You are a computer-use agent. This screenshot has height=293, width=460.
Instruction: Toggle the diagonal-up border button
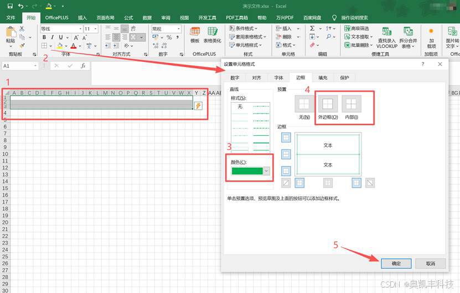point(286,183)
